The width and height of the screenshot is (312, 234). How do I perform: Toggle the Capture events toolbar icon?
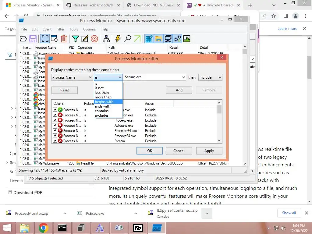tap(45, 39)
